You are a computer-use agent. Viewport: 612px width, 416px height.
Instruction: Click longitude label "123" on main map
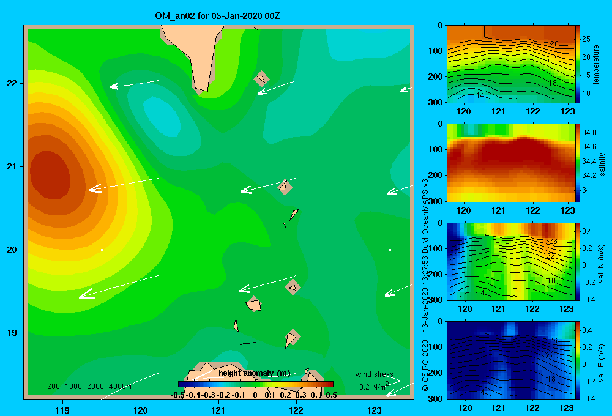[x=375, y=410]
